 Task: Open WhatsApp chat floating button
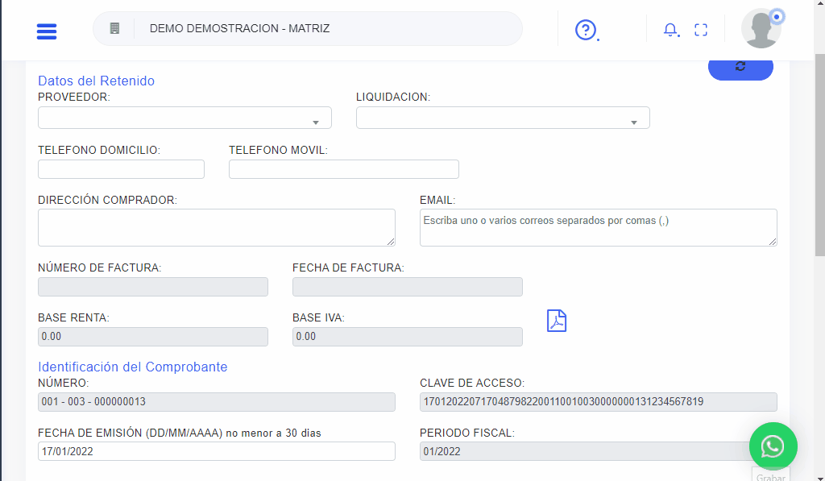pos(773,446)
